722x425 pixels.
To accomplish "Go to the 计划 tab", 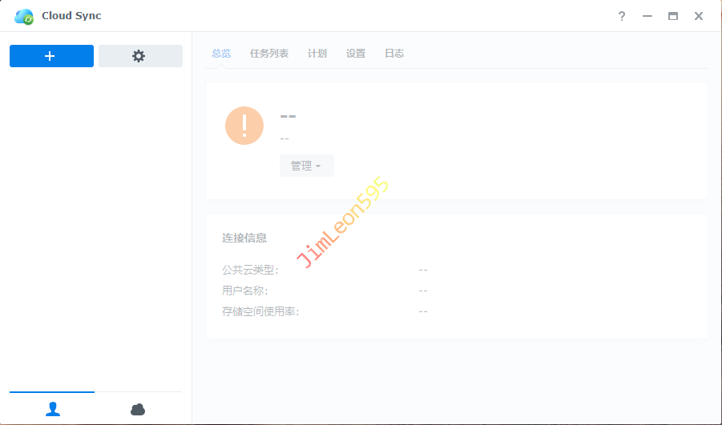I will [x=317, y=54].
